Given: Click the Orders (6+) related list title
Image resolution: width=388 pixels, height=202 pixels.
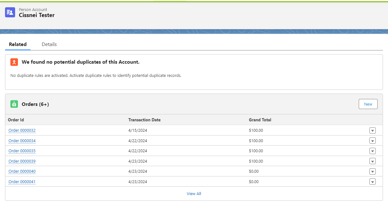Looking at the screenshot, I should (35, 104).
